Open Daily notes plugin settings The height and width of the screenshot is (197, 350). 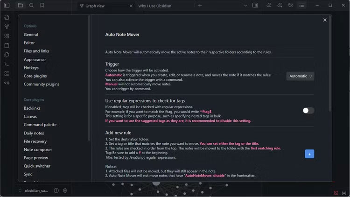point(34,133)
